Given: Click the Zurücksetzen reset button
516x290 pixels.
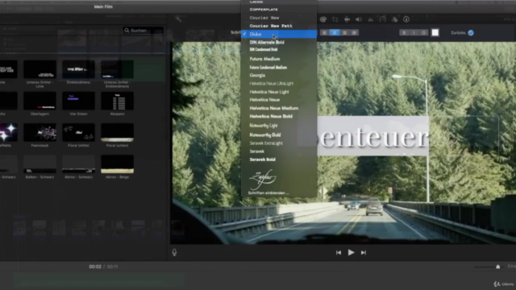Looking at the screenshot, I should coord(458,32).
